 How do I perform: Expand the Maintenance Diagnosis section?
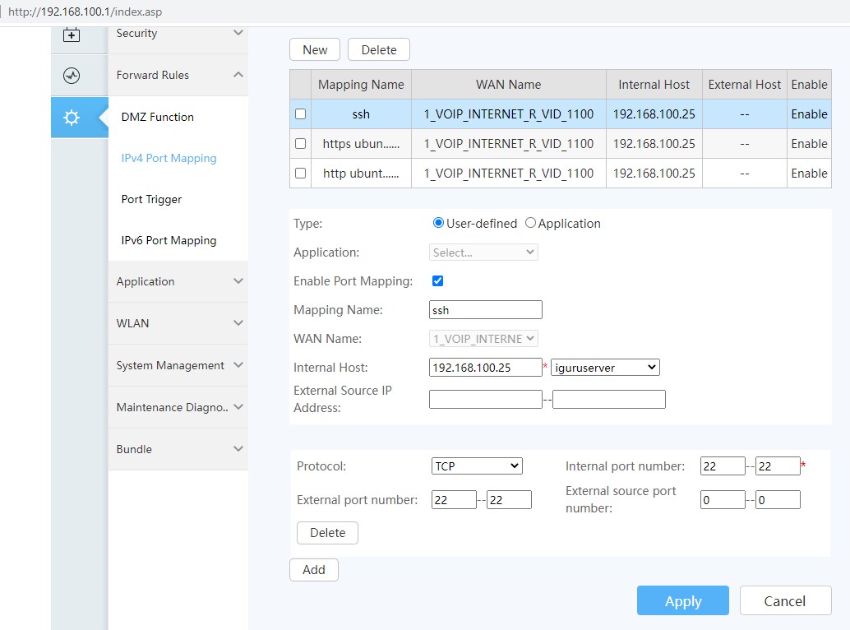[178, 407]
